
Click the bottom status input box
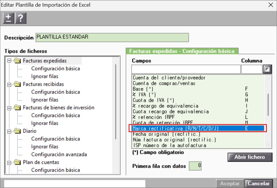(75, 183)
